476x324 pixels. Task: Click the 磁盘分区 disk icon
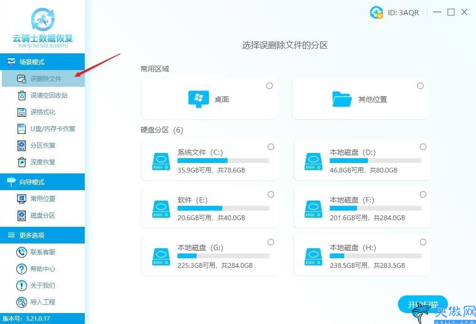[x=21, y=216]
